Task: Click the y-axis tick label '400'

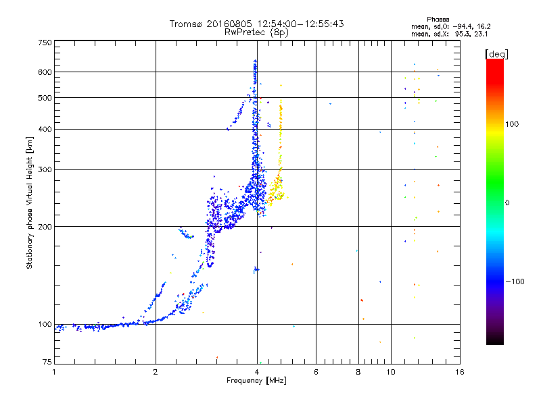Action: [45, 129]
